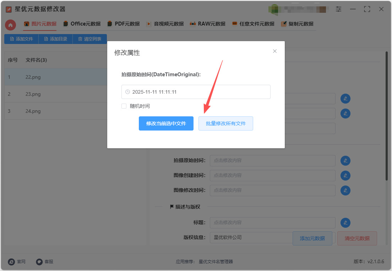392x271 pixels.
Task: Click 清空列表 button
Action: pyautogui.click(x=90, y=39)
